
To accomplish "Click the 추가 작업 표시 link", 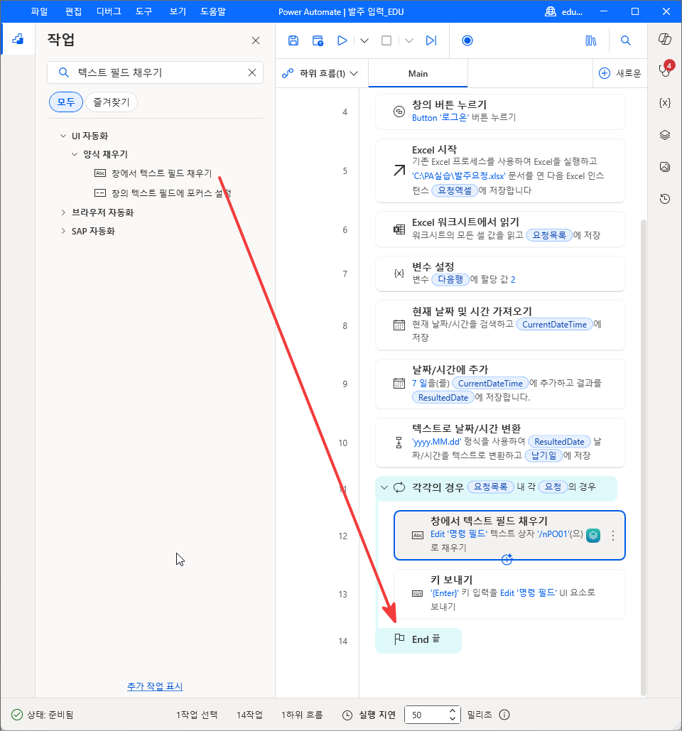I will click(155, 686).
